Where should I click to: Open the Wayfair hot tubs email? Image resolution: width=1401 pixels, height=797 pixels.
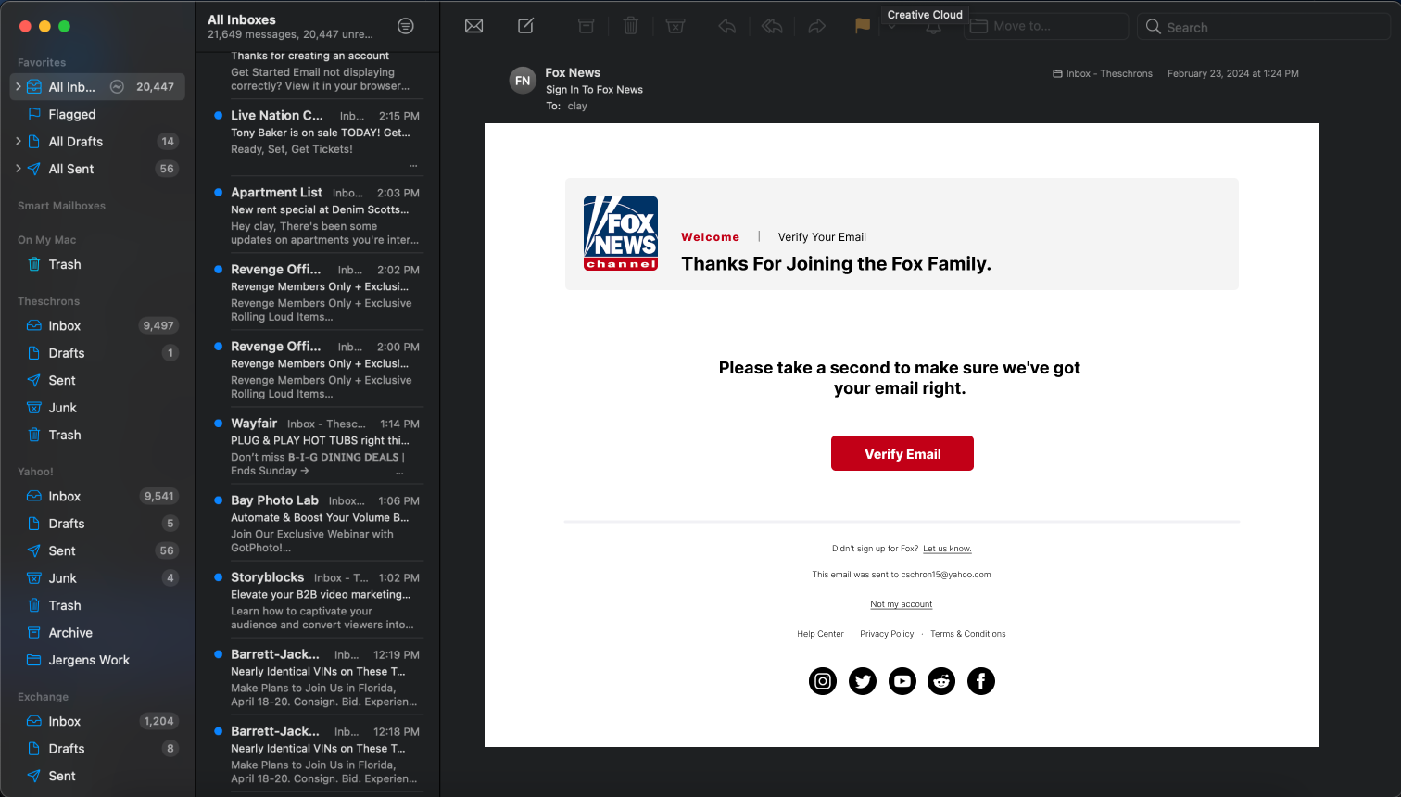tap(316, 445)
